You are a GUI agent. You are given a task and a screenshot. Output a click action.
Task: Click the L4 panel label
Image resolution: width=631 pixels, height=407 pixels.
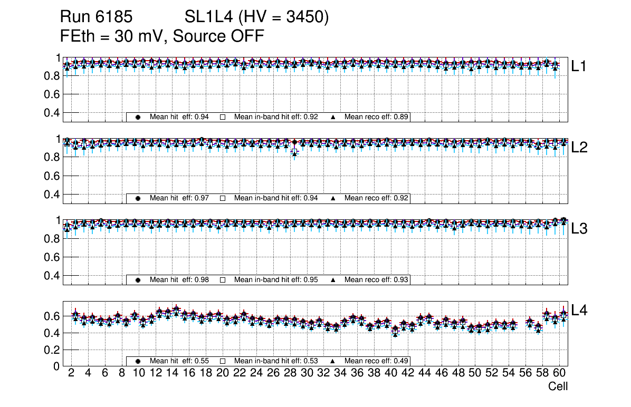(x=580, y=311)
